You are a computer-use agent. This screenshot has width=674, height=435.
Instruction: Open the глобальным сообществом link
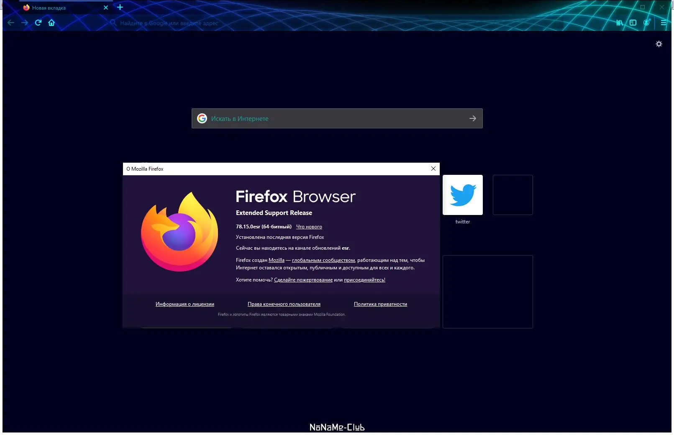point(323,260)
